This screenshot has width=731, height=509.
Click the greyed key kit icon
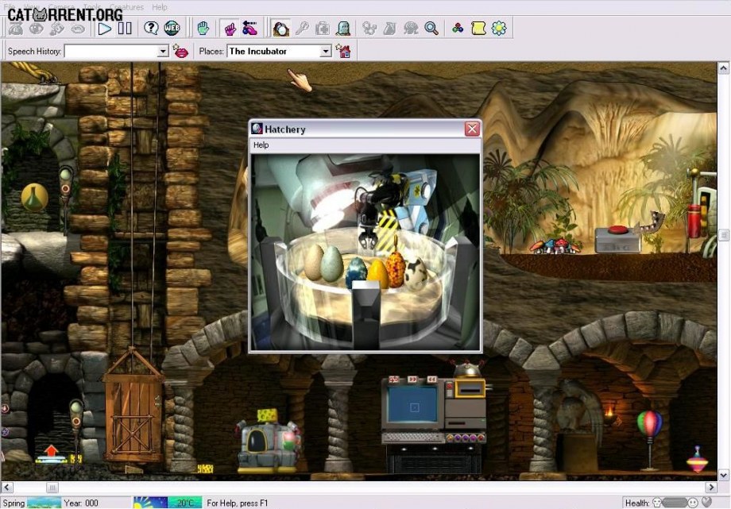pyautogui.click(x=302, y=29)
